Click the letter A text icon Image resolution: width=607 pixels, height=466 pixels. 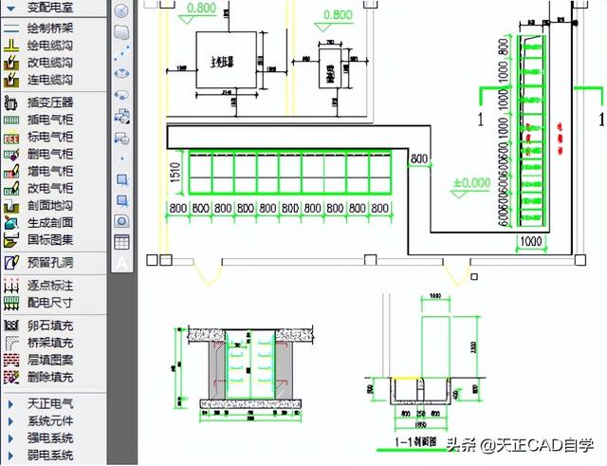(121, 264)
